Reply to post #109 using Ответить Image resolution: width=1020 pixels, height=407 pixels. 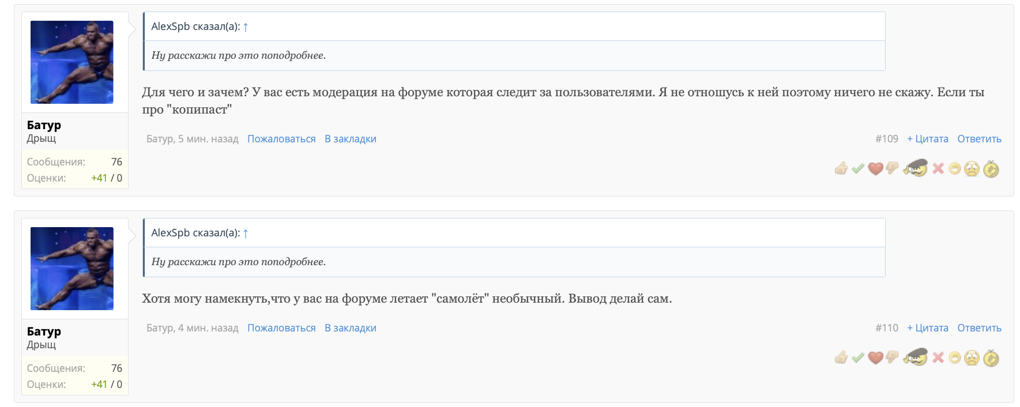(x=979, y=139)
